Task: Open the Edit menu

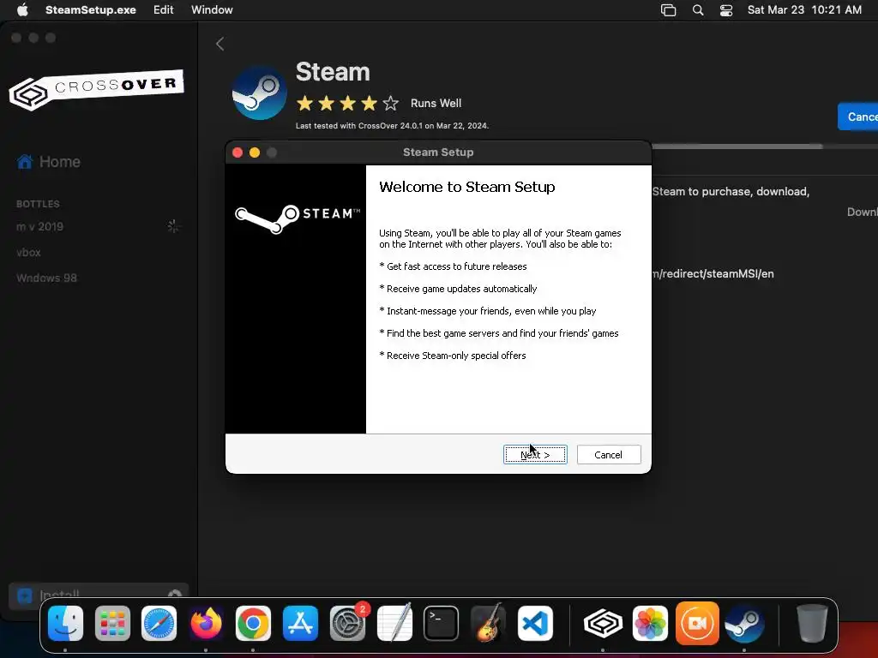Action: 164,9
